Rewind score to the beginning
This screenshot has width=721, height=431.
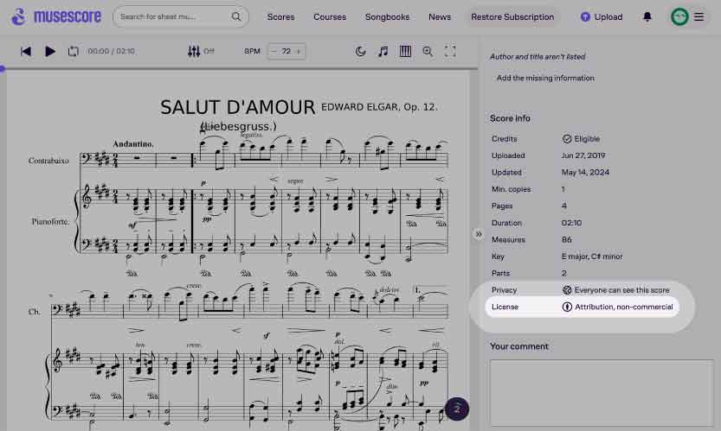click(26, 52)
